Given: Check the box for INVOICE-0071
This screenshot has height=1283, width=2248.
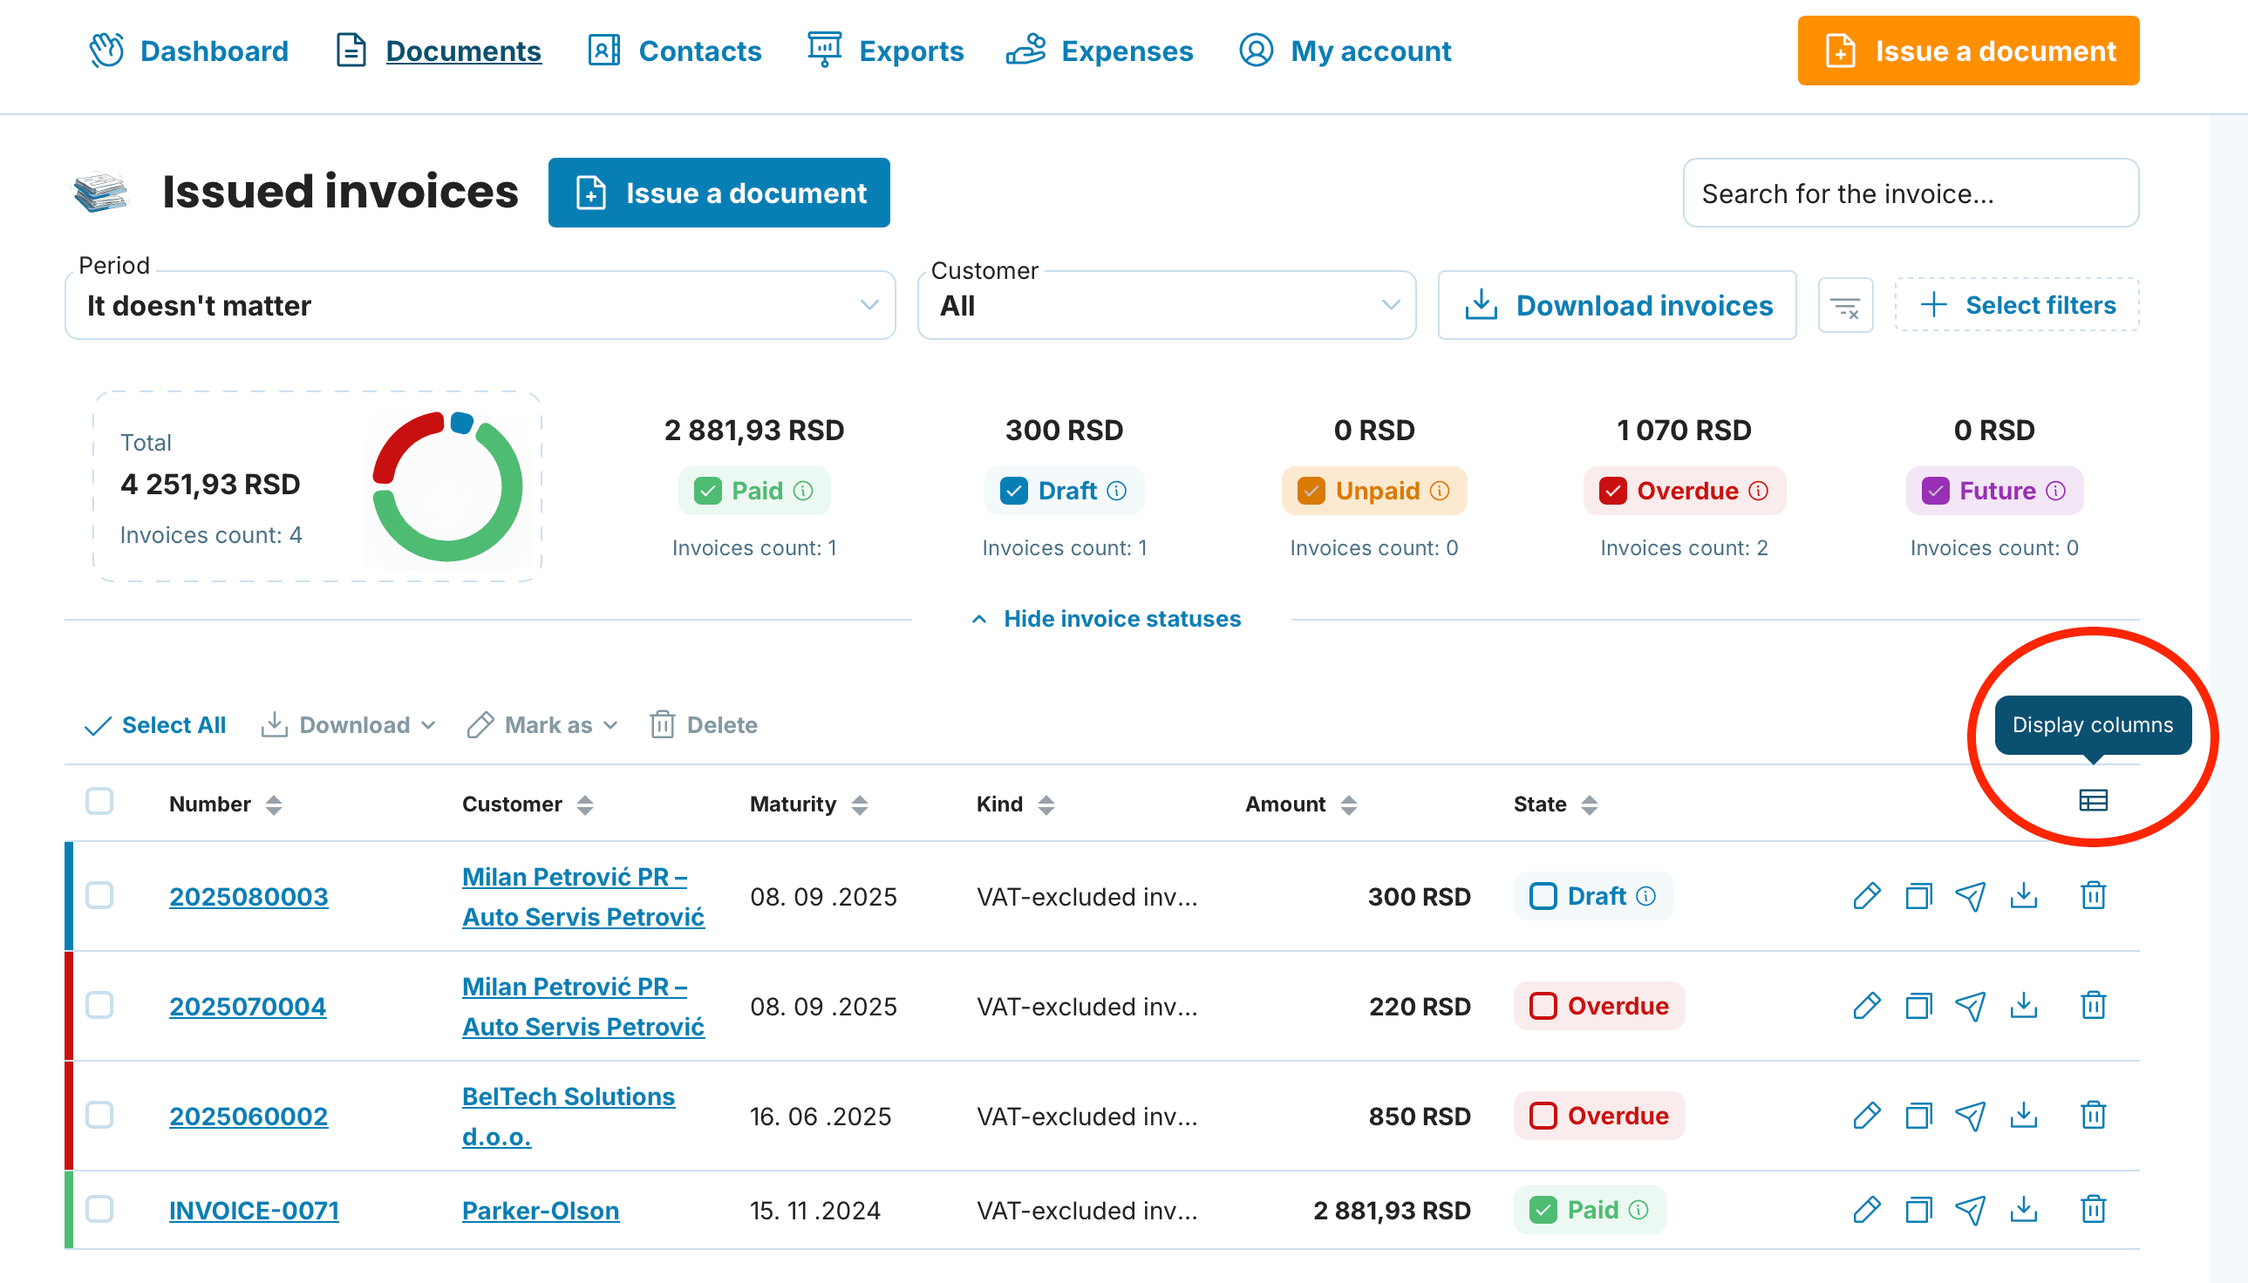Looking at the screenshot, I should click(99, 1209).
